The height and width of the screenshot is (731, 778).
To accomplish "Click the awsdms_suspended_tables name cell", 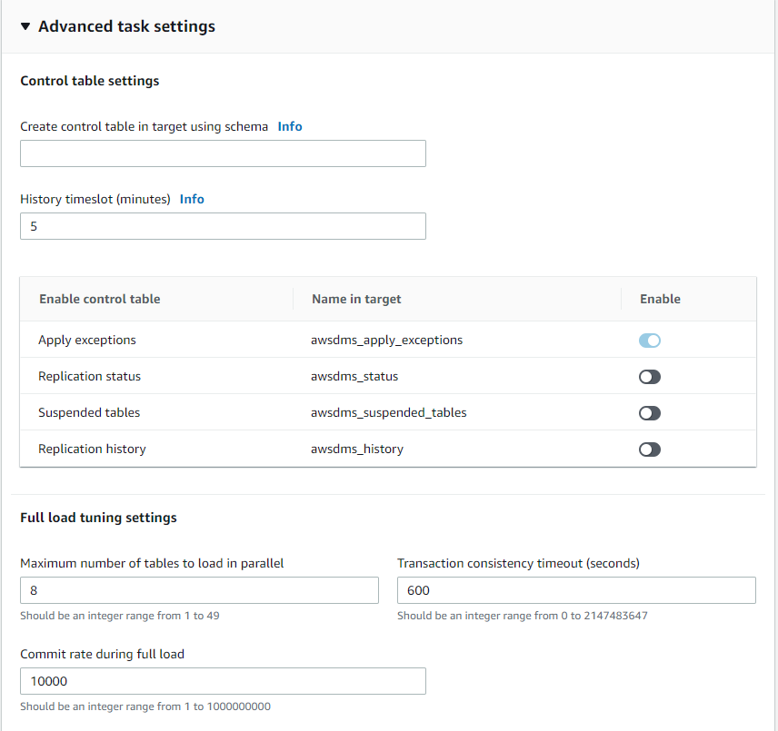I will click(x=388, y=412).
